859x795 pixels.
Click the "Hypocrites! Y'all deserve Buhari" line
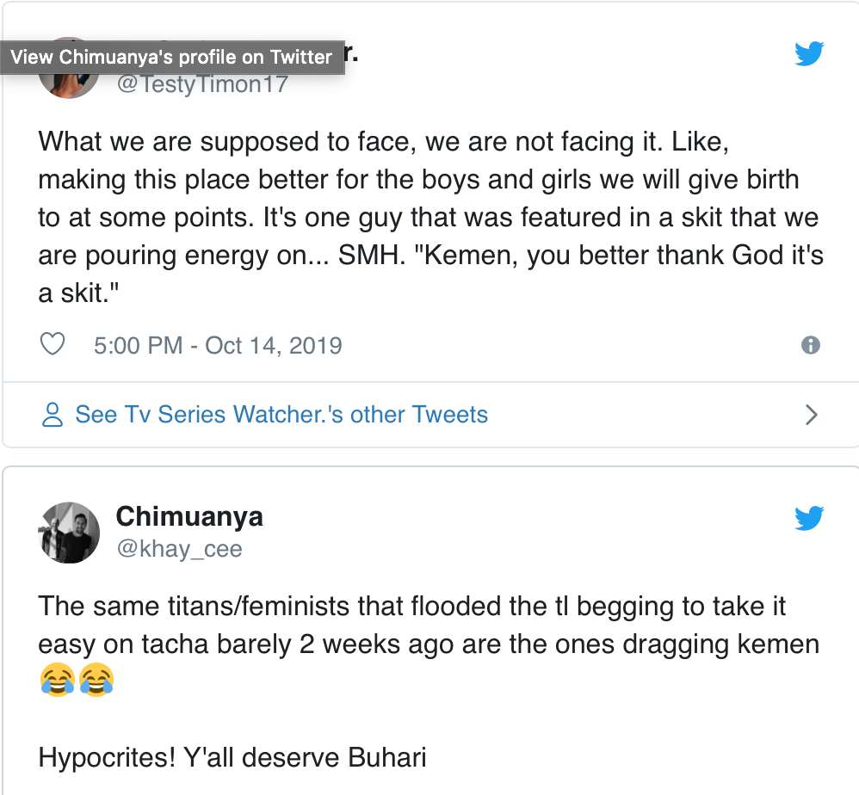pyautogui.click(x=232, y=758)
